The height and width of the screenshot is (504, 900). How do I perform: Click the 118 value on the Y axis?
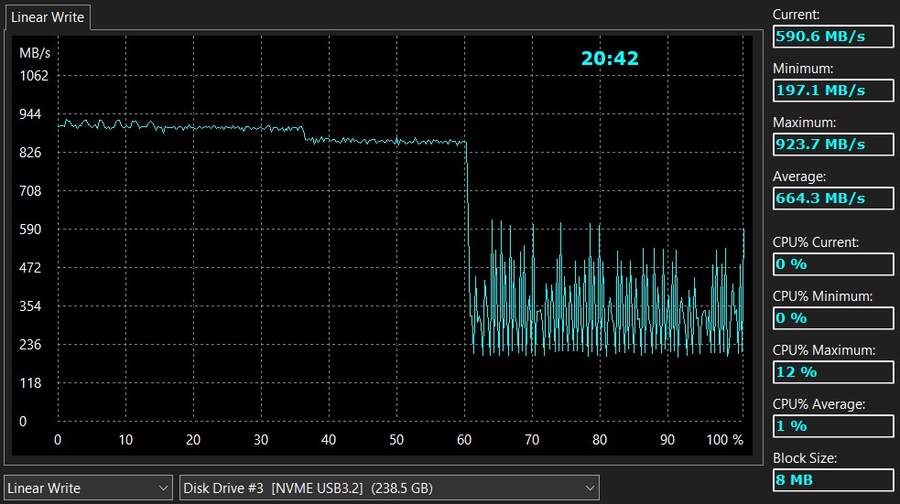pos(30,383)
